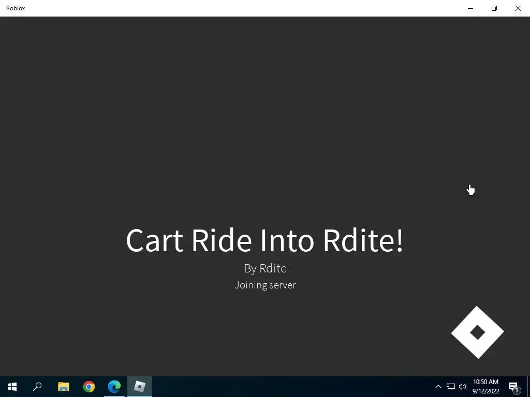This screenshot has width=530, height=397.
Task: Open Google Chrome from the taskbar
Action: point(89,387)
